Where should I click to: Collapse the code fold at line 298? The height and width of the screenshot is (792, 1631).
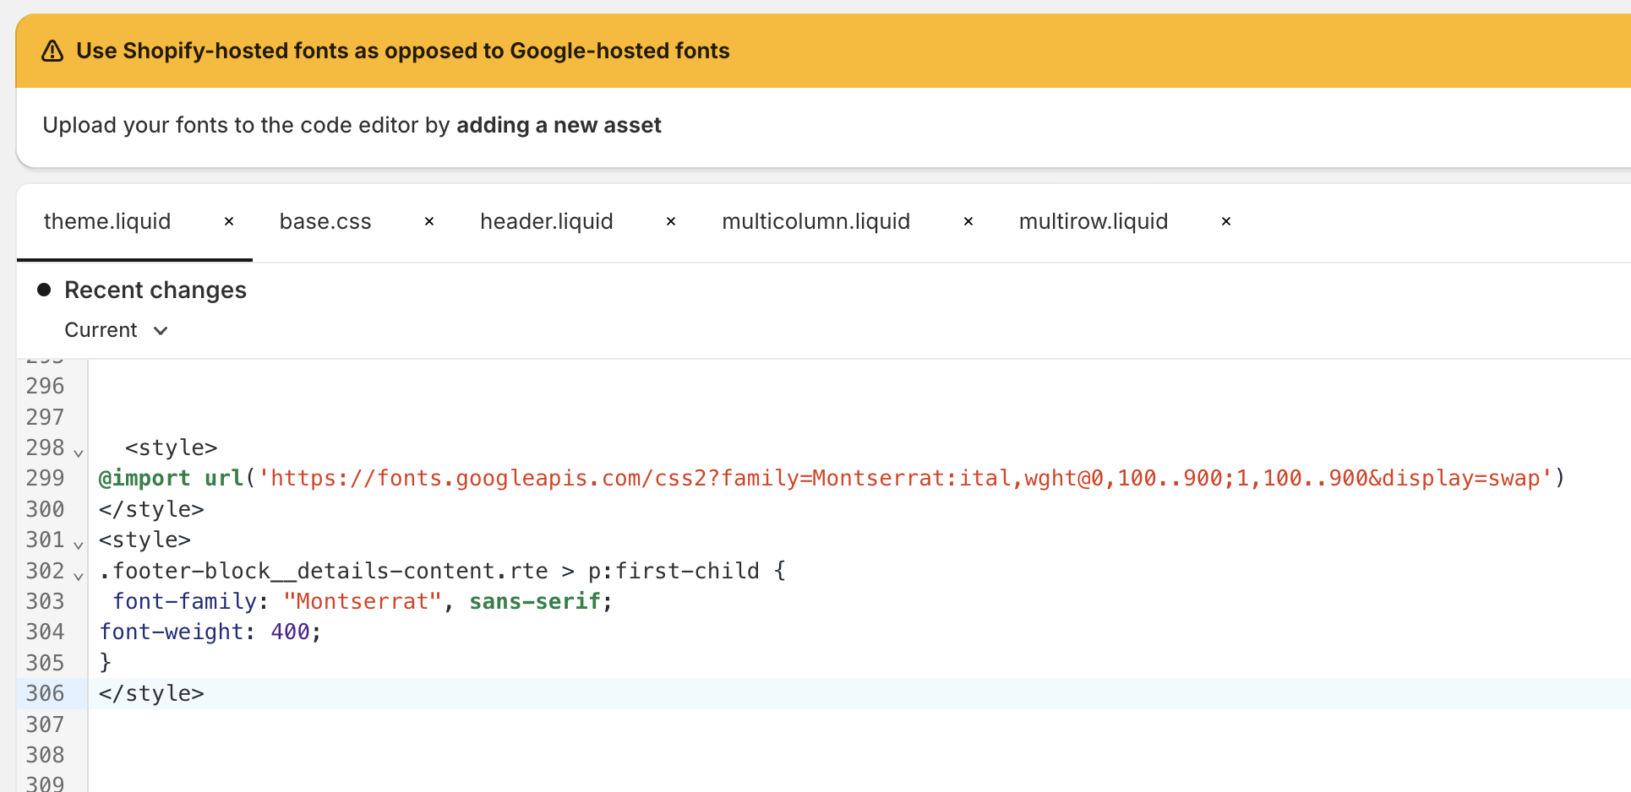coord(79,453)
